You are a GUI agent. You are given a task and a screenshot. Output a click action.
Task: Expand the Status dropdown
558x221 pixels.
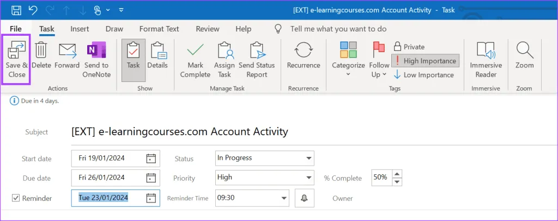(308, 158)
